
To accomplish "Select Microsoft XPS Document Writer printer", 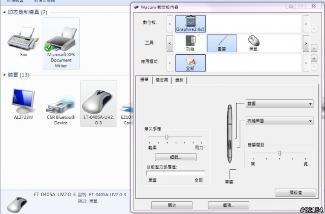I will 61,44.
